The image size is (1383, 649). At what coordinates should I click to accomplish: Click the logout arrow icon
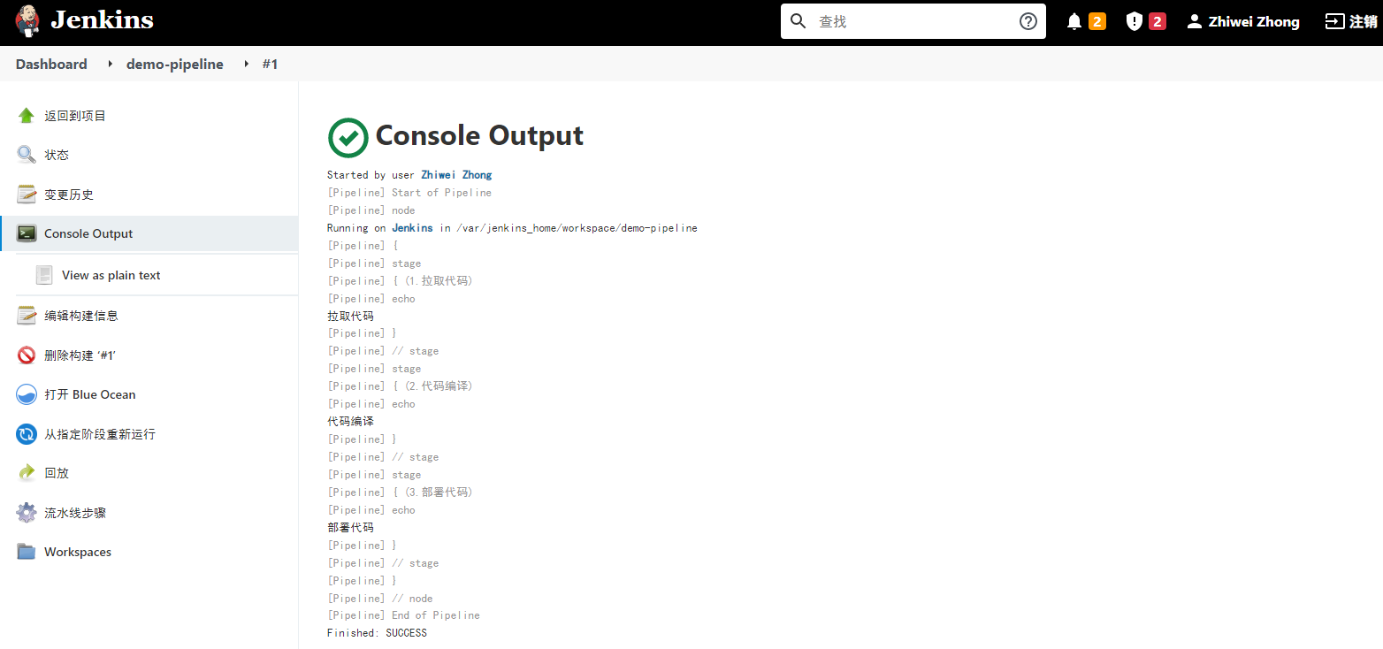[x=1334, y=21]
